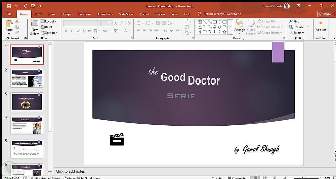Viewport: 336px width, 179px height.
Task: Click the Font Color A button
Action: coord(126,31)
